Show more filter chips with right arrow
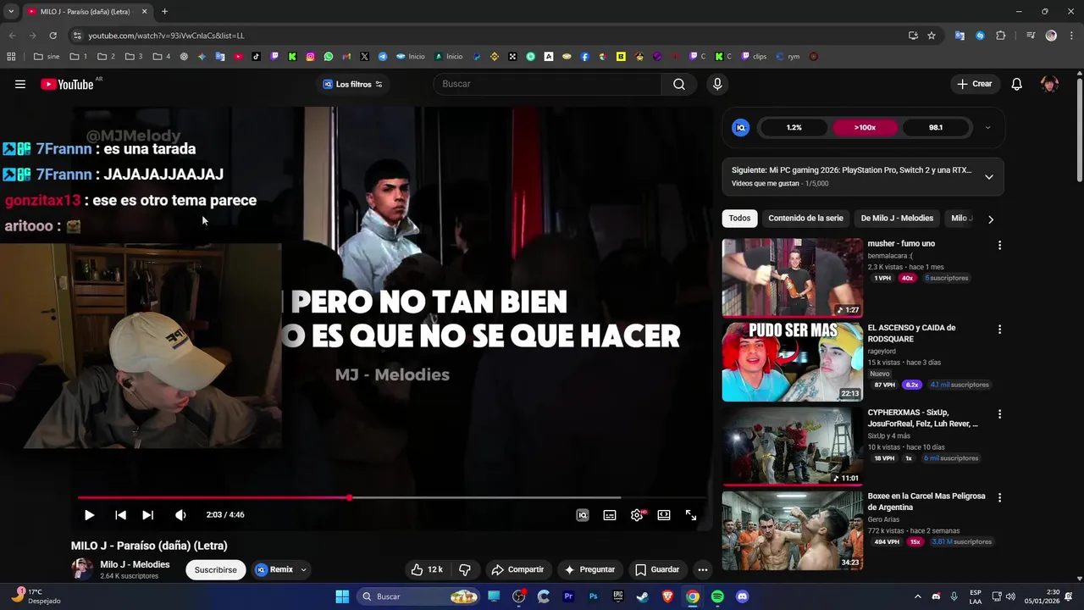 click(x=990, y=219)
